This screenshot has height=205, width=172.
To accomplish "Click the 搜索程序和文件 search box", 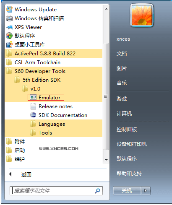I will pos(56,191).
